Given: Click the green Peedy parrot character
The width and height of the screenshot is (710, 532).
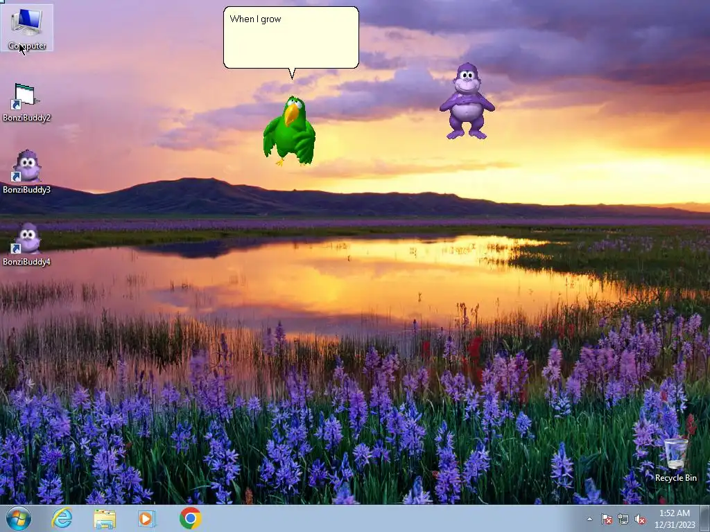Looking at the screenshot, I should 289,131.
